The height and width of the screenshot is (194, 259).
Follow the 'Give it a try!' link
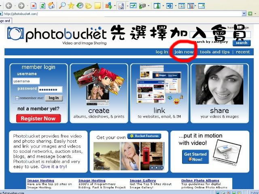coord(54,167)
